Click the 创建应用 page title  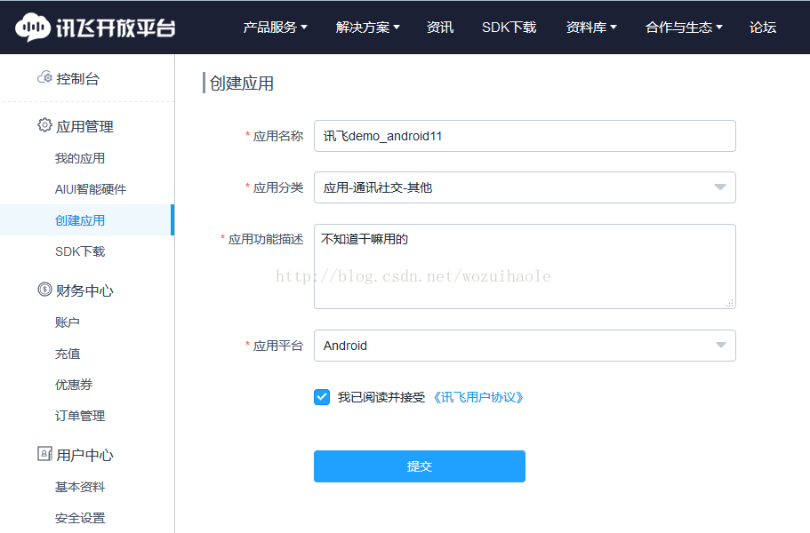(x=242, y=84)
